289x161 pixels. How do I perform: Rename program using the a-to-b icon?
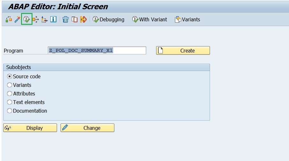point(83,19)
